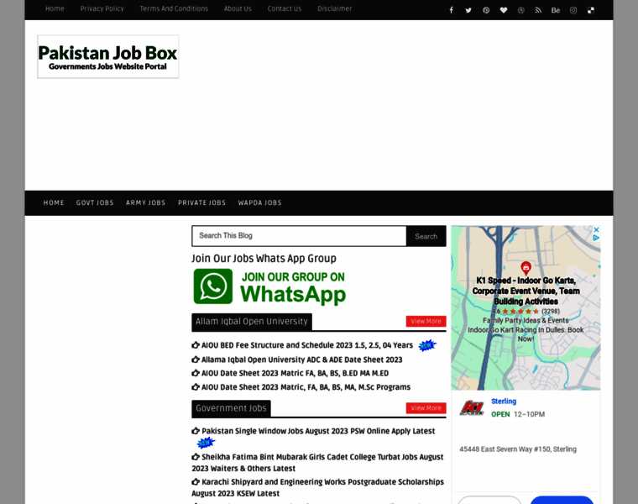Open the Twitter bird icon
Screen dimensions: 638x504
468,10
